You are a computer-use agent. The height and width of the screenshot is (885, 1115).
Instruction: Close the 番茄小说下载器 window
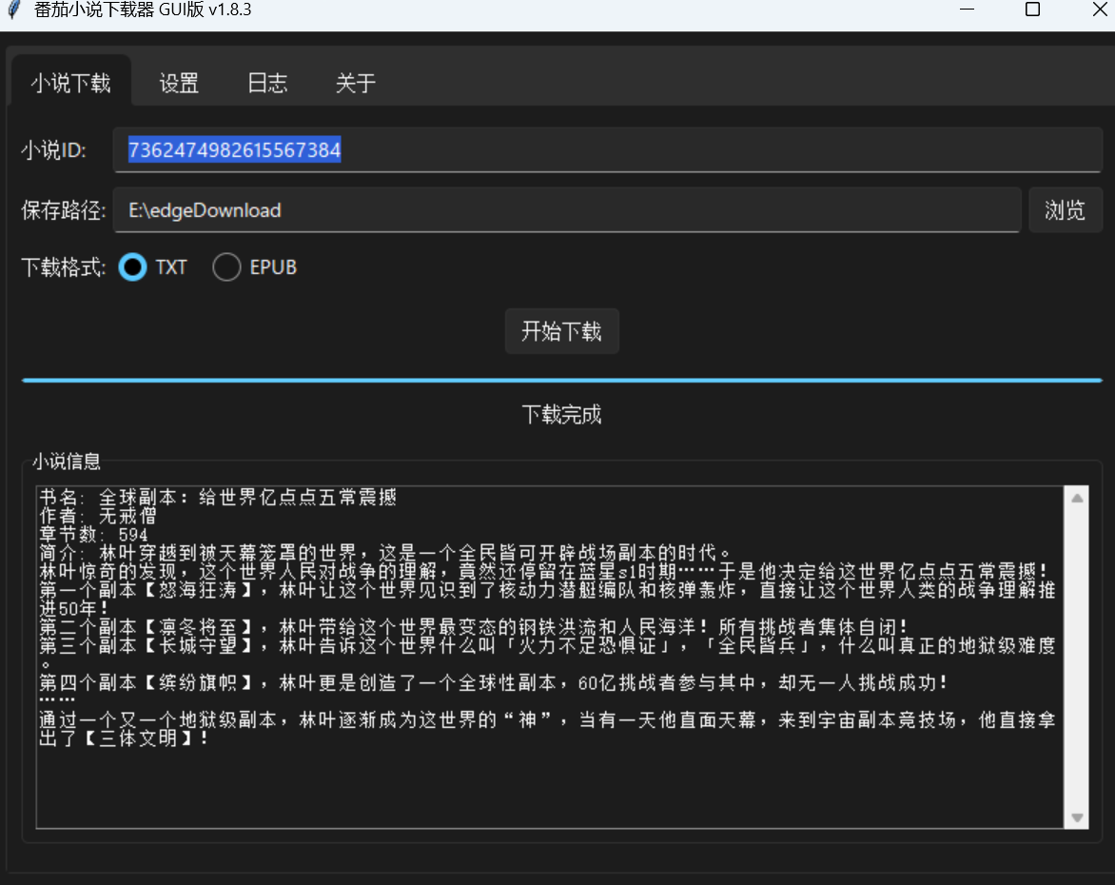(x=1099, y=10)
